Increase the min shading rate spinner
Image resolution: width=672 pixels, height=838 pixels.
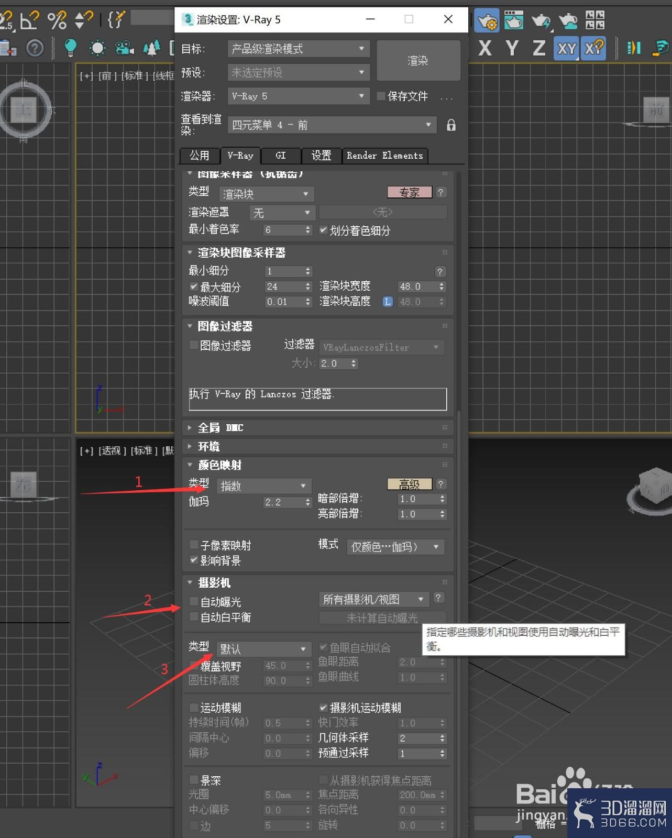tap(308, 227)
